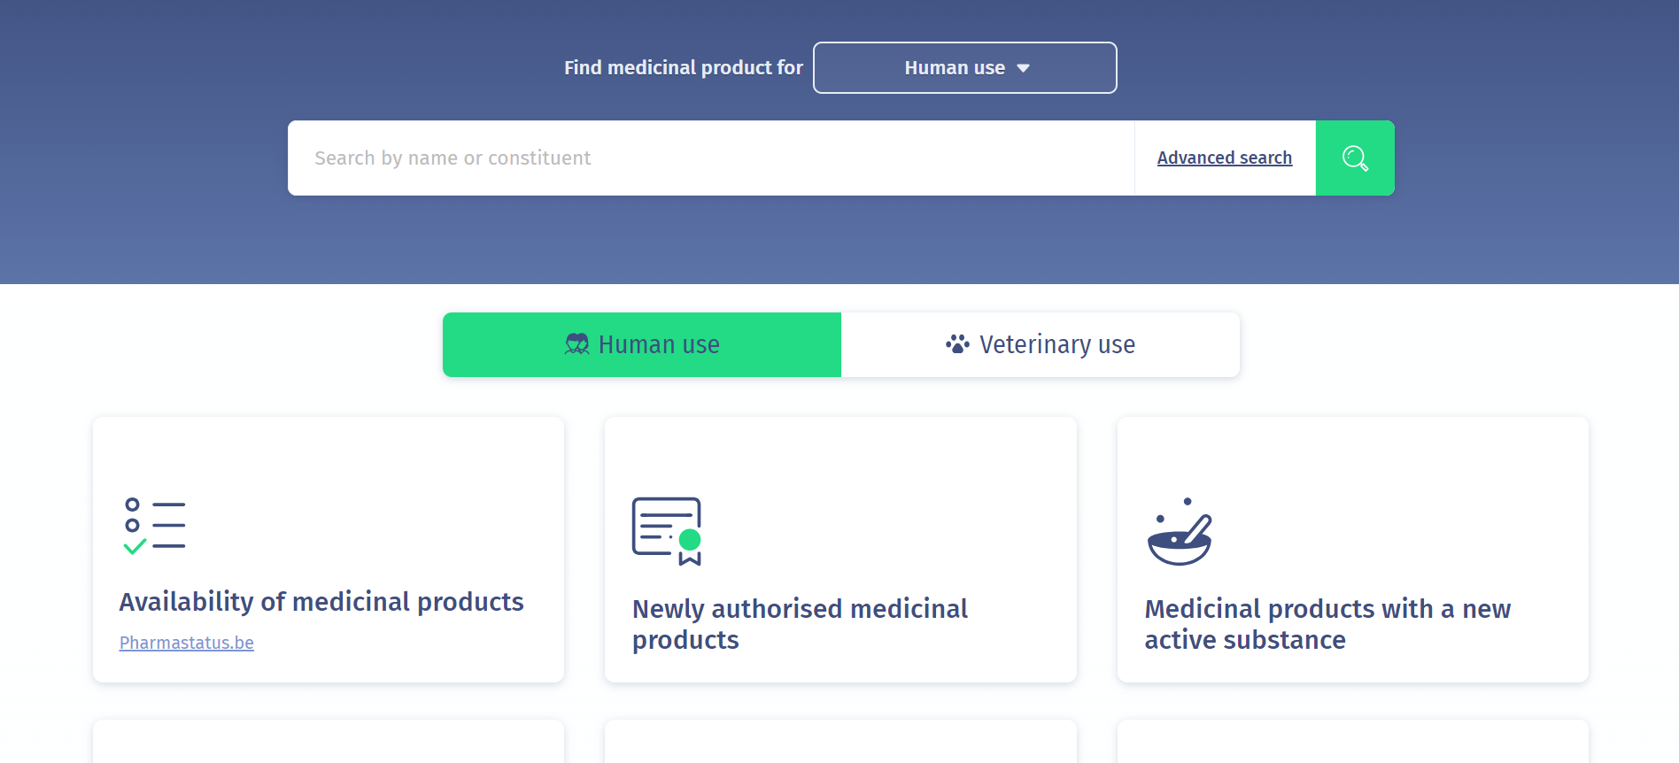Click the checklist icon in Availability card
1679x763 pixels.
tap(155, 526)
